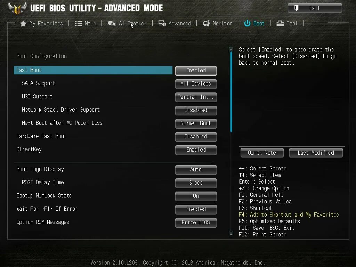The height and width of the screenshot is (267, 356).
Task: Click the F4 Add to Shortcut hint
Action: (289, 215)
